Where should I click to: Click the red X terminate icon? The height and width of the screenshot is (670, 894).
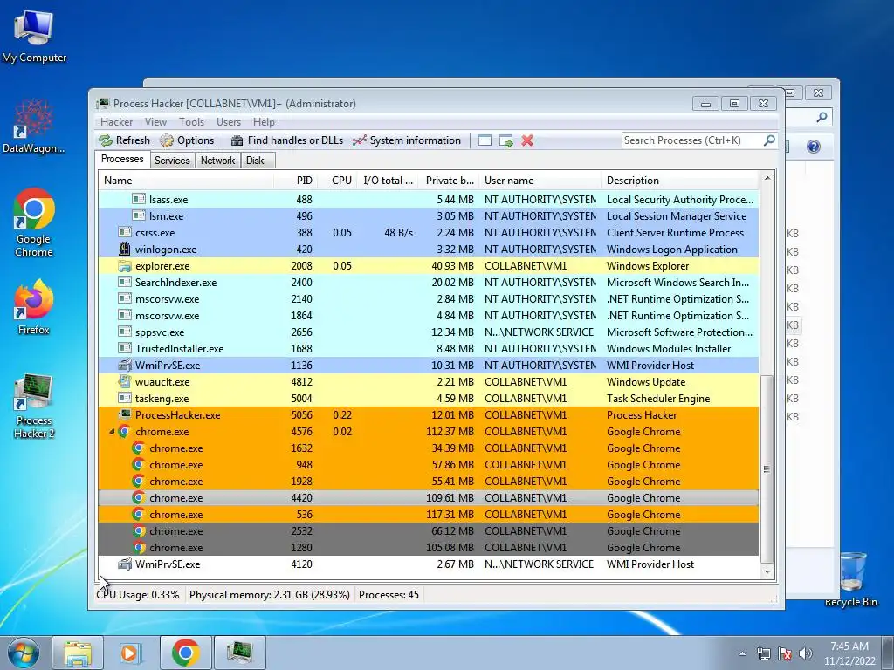tap(527, 140)
